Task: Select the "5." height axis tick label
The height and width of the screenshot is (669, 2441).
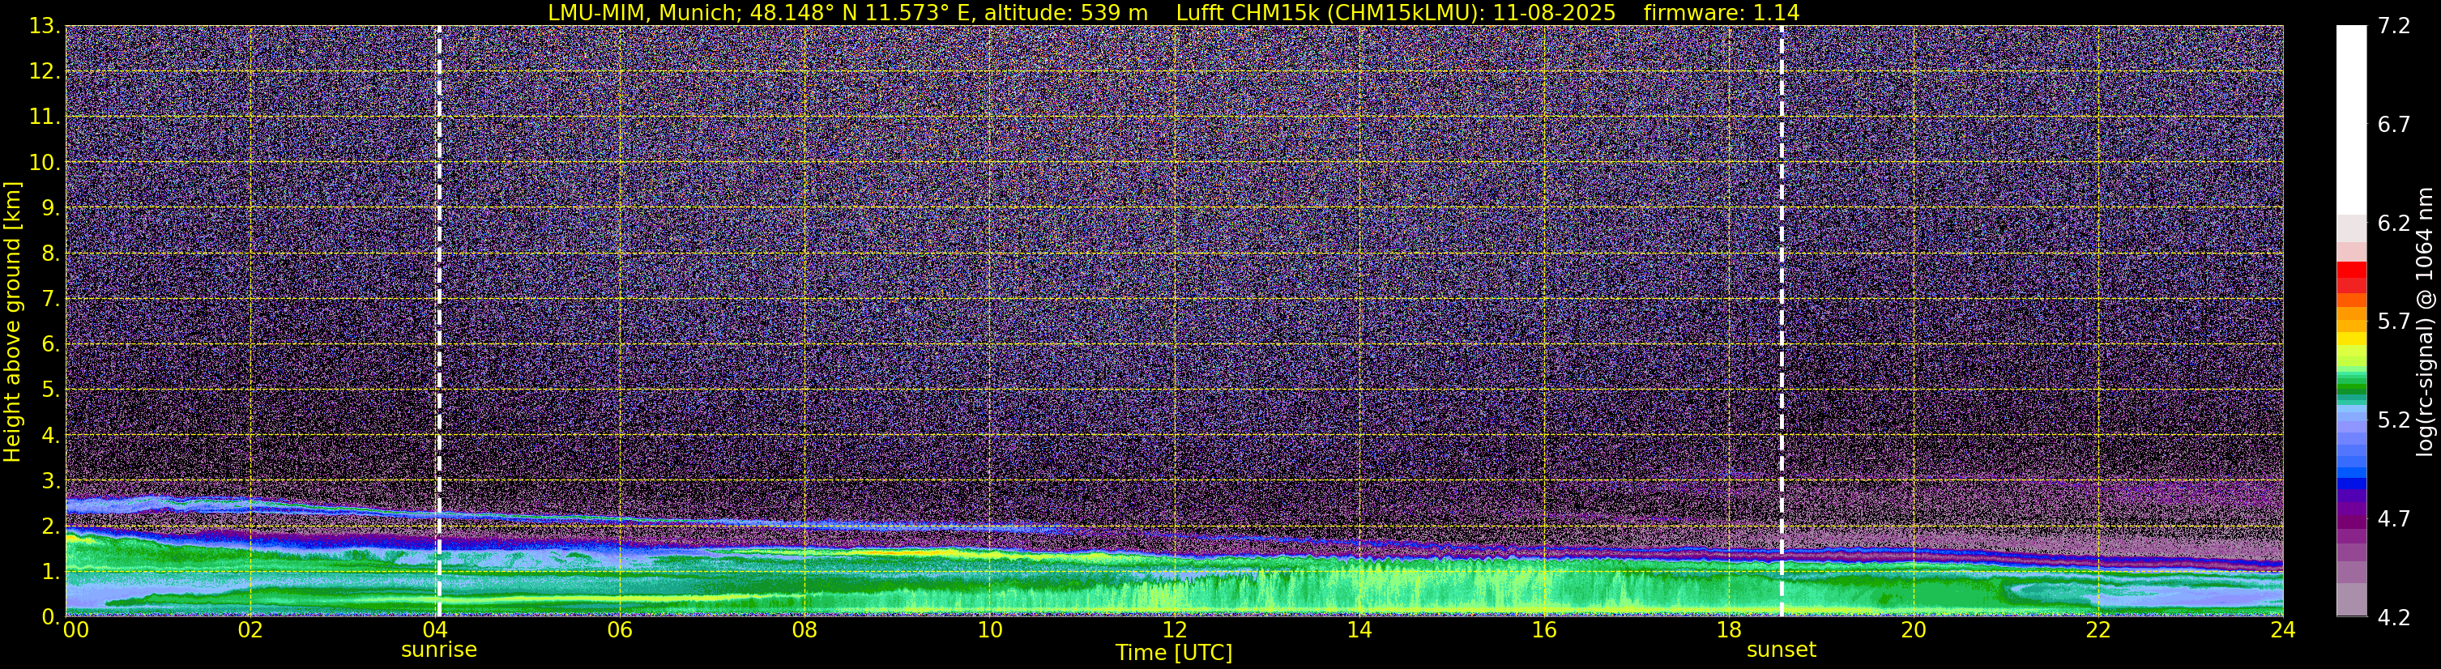Action: click(x=52, y=390)
